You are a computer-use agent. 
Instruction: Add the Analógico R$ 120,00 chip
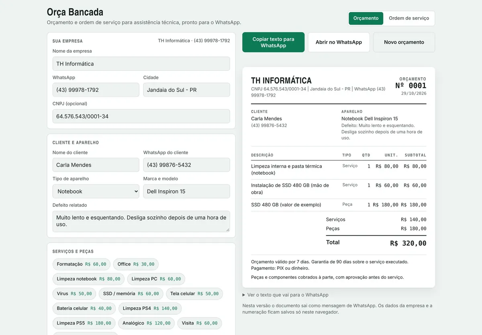[147, 323]
